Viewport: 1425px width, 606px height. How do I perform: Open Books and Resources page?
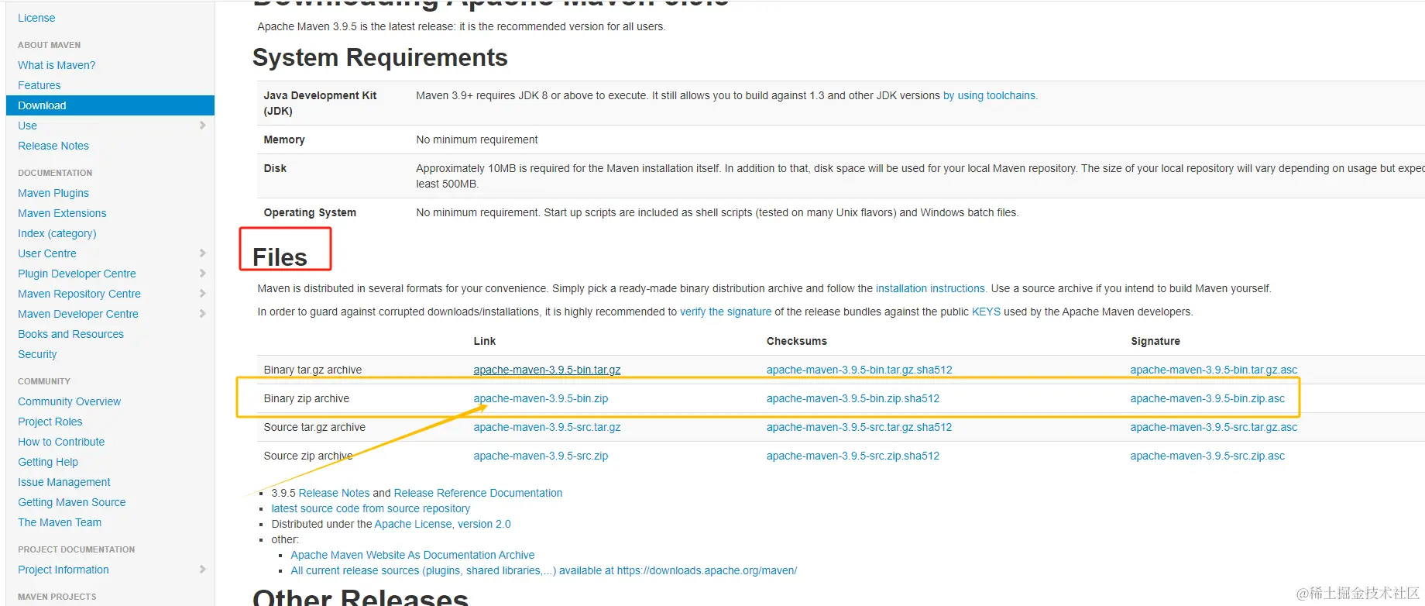tap(70, 334)
